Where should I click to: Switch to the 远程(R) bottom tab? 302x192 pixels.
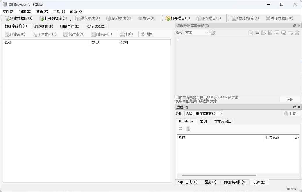point(259,182)
